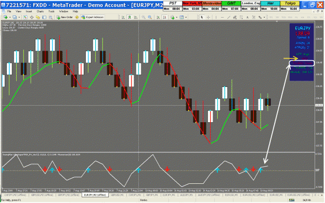The height and width of the screenshot is (203, 325).
Task: Toggle Expert Advisors on or off
Action: 93,17
